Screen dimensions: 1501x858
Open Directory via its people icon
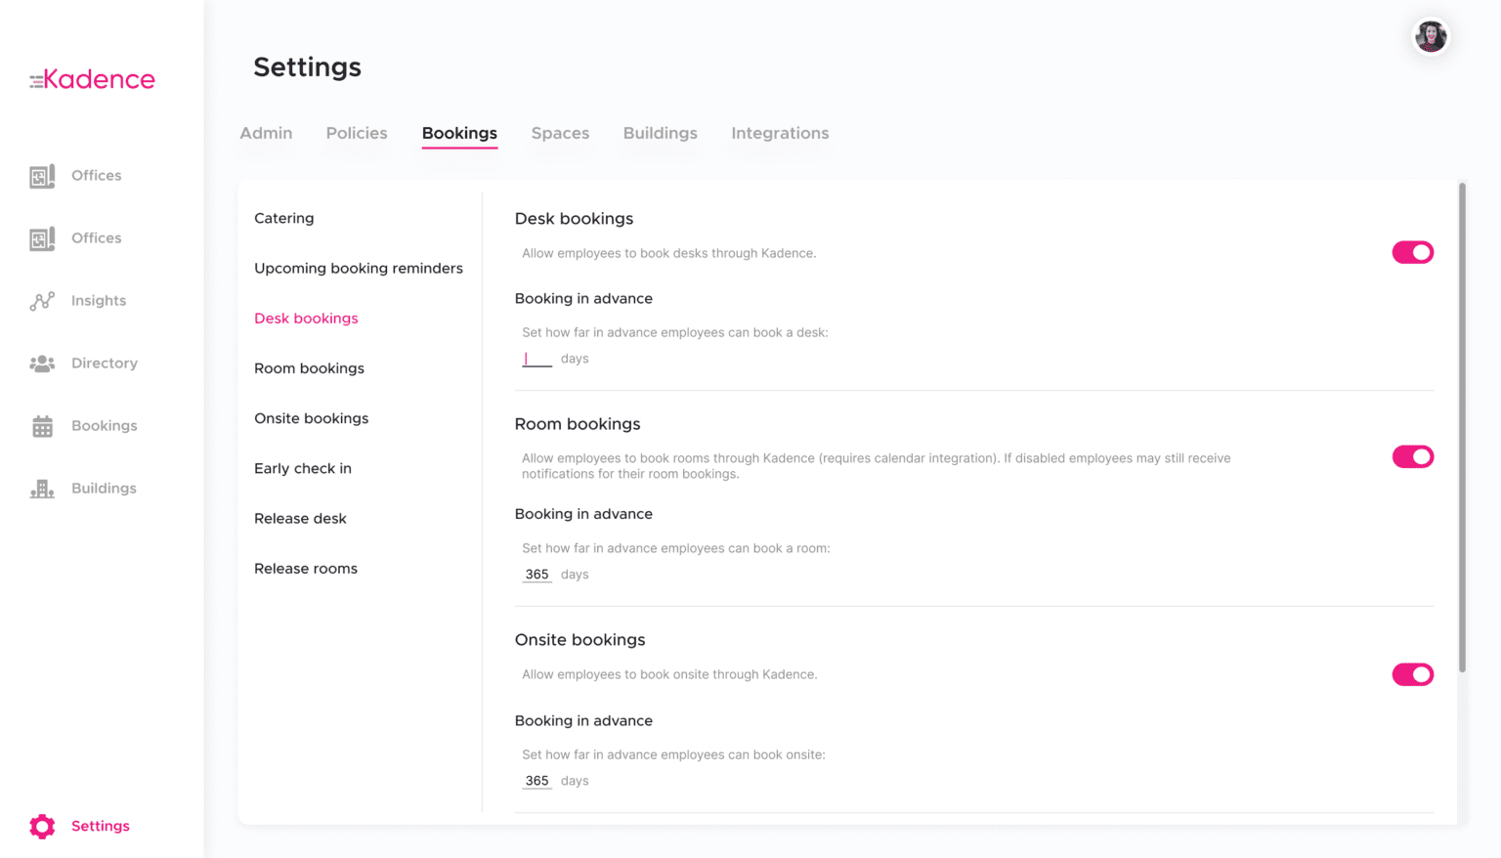tap(42, 364)
